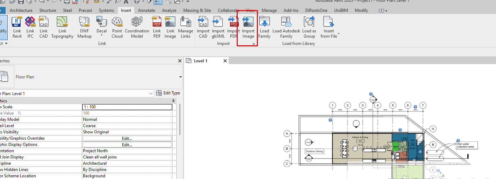Click the Properties panel vertical scrollbar

(180, 119)
